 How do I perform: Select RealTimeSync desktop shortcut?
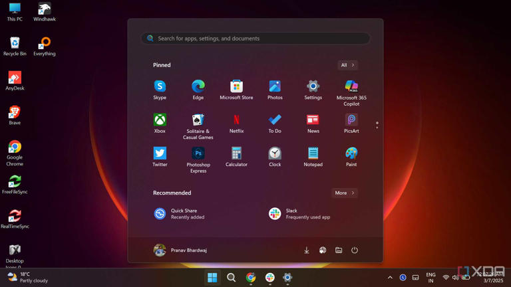(x=15, y=219)
